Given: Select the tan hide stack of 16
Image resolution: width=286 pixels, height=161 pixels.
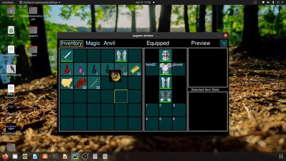Looking at the screenshot, I should (67, 83).
